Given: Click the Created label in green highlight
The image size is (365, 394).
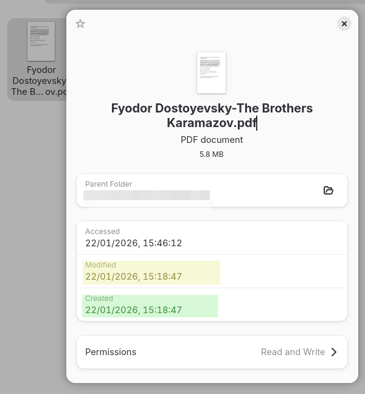Looking at the screenshot, I should pyautogui.click(x=99, y=299).
